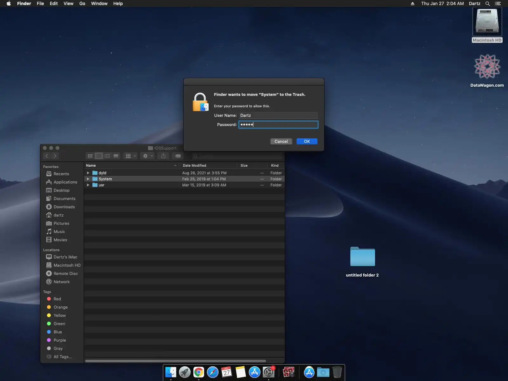This screenshot has width=508, height=381.
Task: Select Network under Locations
Action: tap(58, 282)
